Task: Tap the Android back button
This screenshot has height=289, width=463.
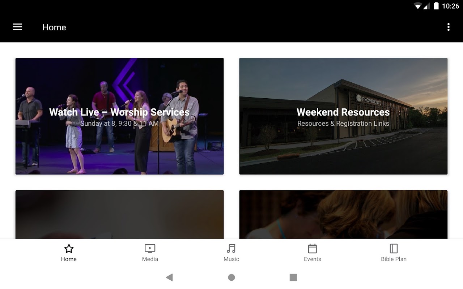Action: tap(169, 277)
